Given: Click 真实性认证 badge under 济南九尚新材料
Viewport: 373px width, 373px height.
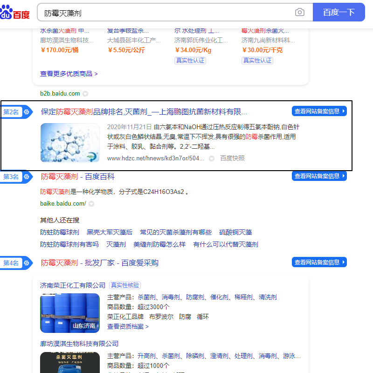Looking at the screenshot, I should pyautogui.click(x=257, y=61).
